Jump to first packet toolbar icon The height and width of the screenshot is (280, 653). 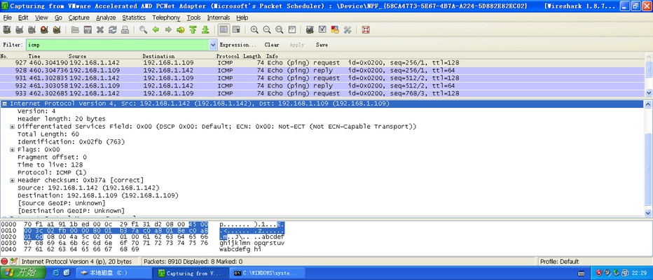coord(193,30)
